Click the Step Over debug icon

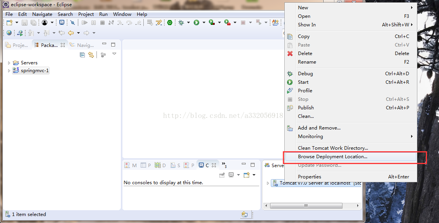point(129,23)
